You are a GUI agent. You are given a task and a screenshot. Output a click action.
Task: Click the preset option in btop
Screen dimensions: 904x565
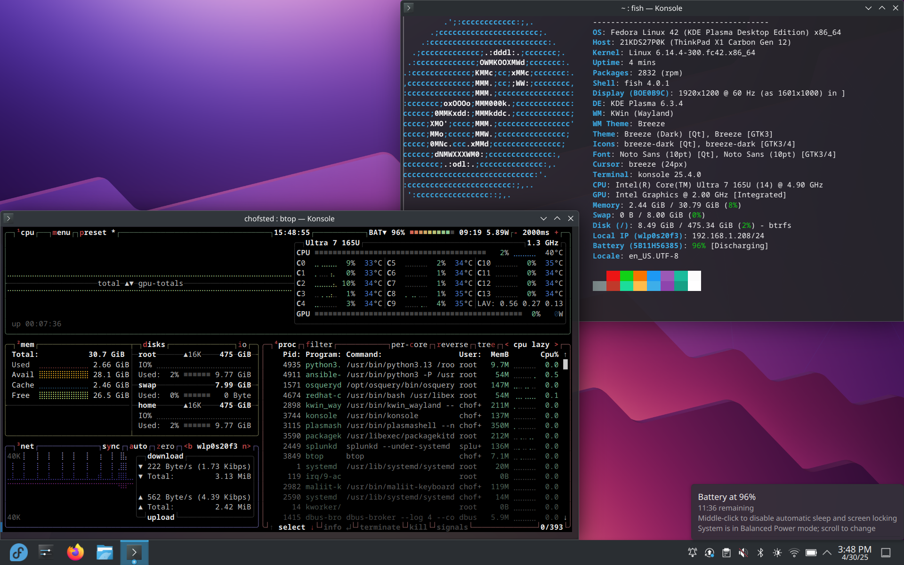[x=93, y=233]
